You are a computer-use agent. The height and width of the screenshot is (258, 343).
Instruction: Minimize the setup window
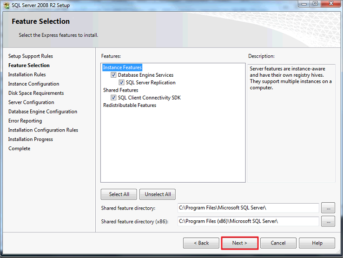tap(304, 4)
